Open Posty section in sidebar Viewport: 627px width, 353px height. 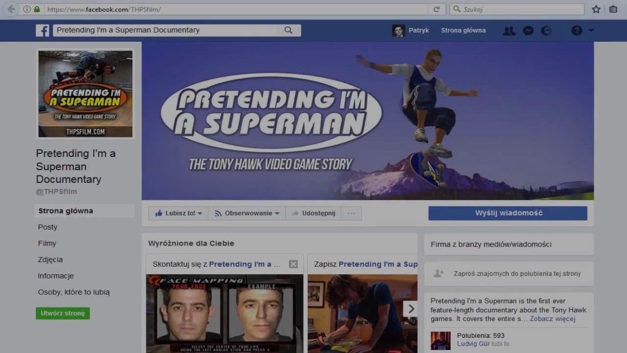tap(48, 227)
